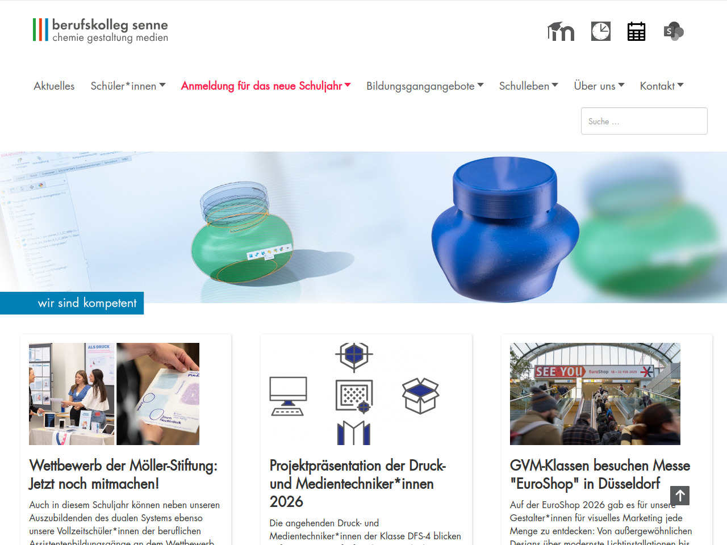
Task: Open the Wettbewerb der Möller-Stiftung article
Action: pos(123,475)
